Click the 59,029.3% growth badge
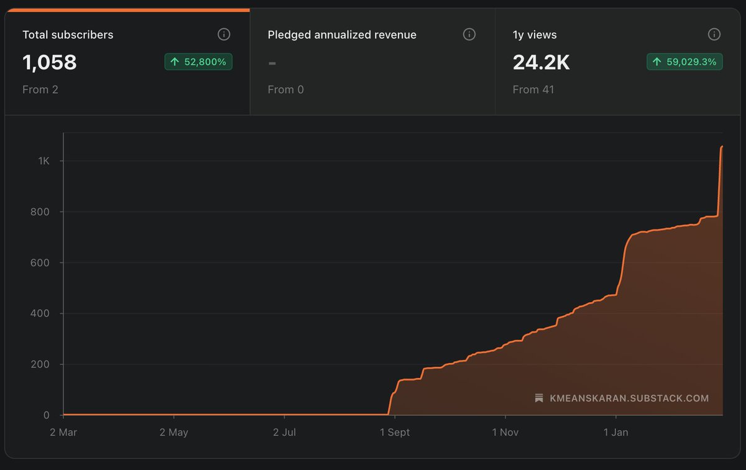 point(684,62)
